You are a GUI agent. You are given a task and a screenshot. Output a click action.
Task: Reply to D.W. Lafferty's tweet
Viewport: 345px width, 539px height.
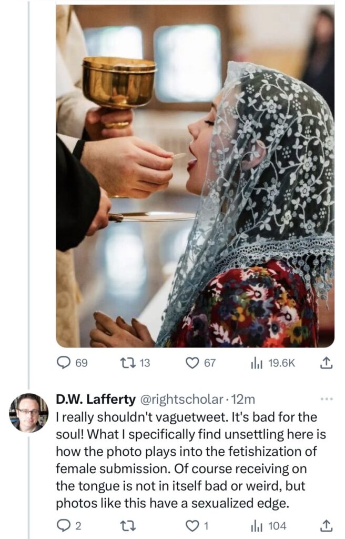point(63,525)
